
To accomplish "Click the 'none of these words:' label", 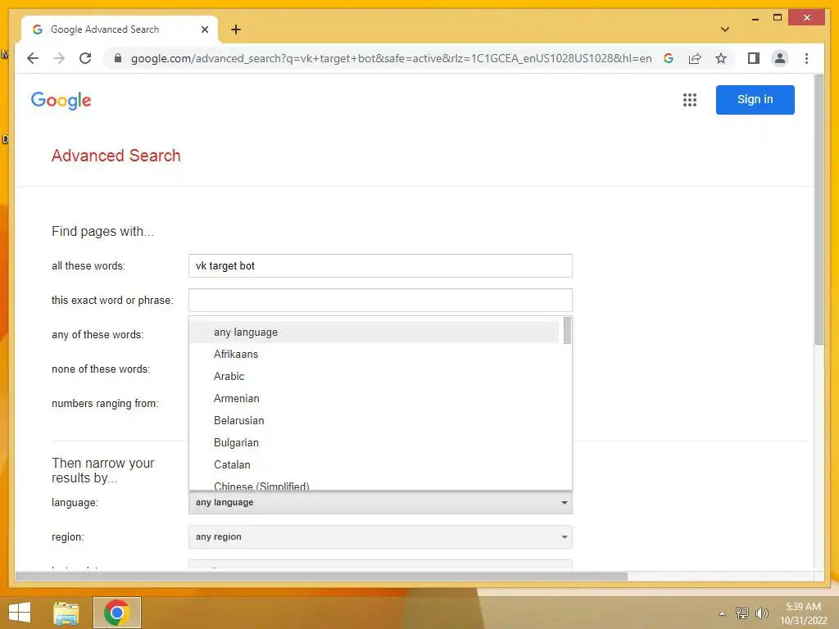I will pyautogui.click(x=101, y=369).
